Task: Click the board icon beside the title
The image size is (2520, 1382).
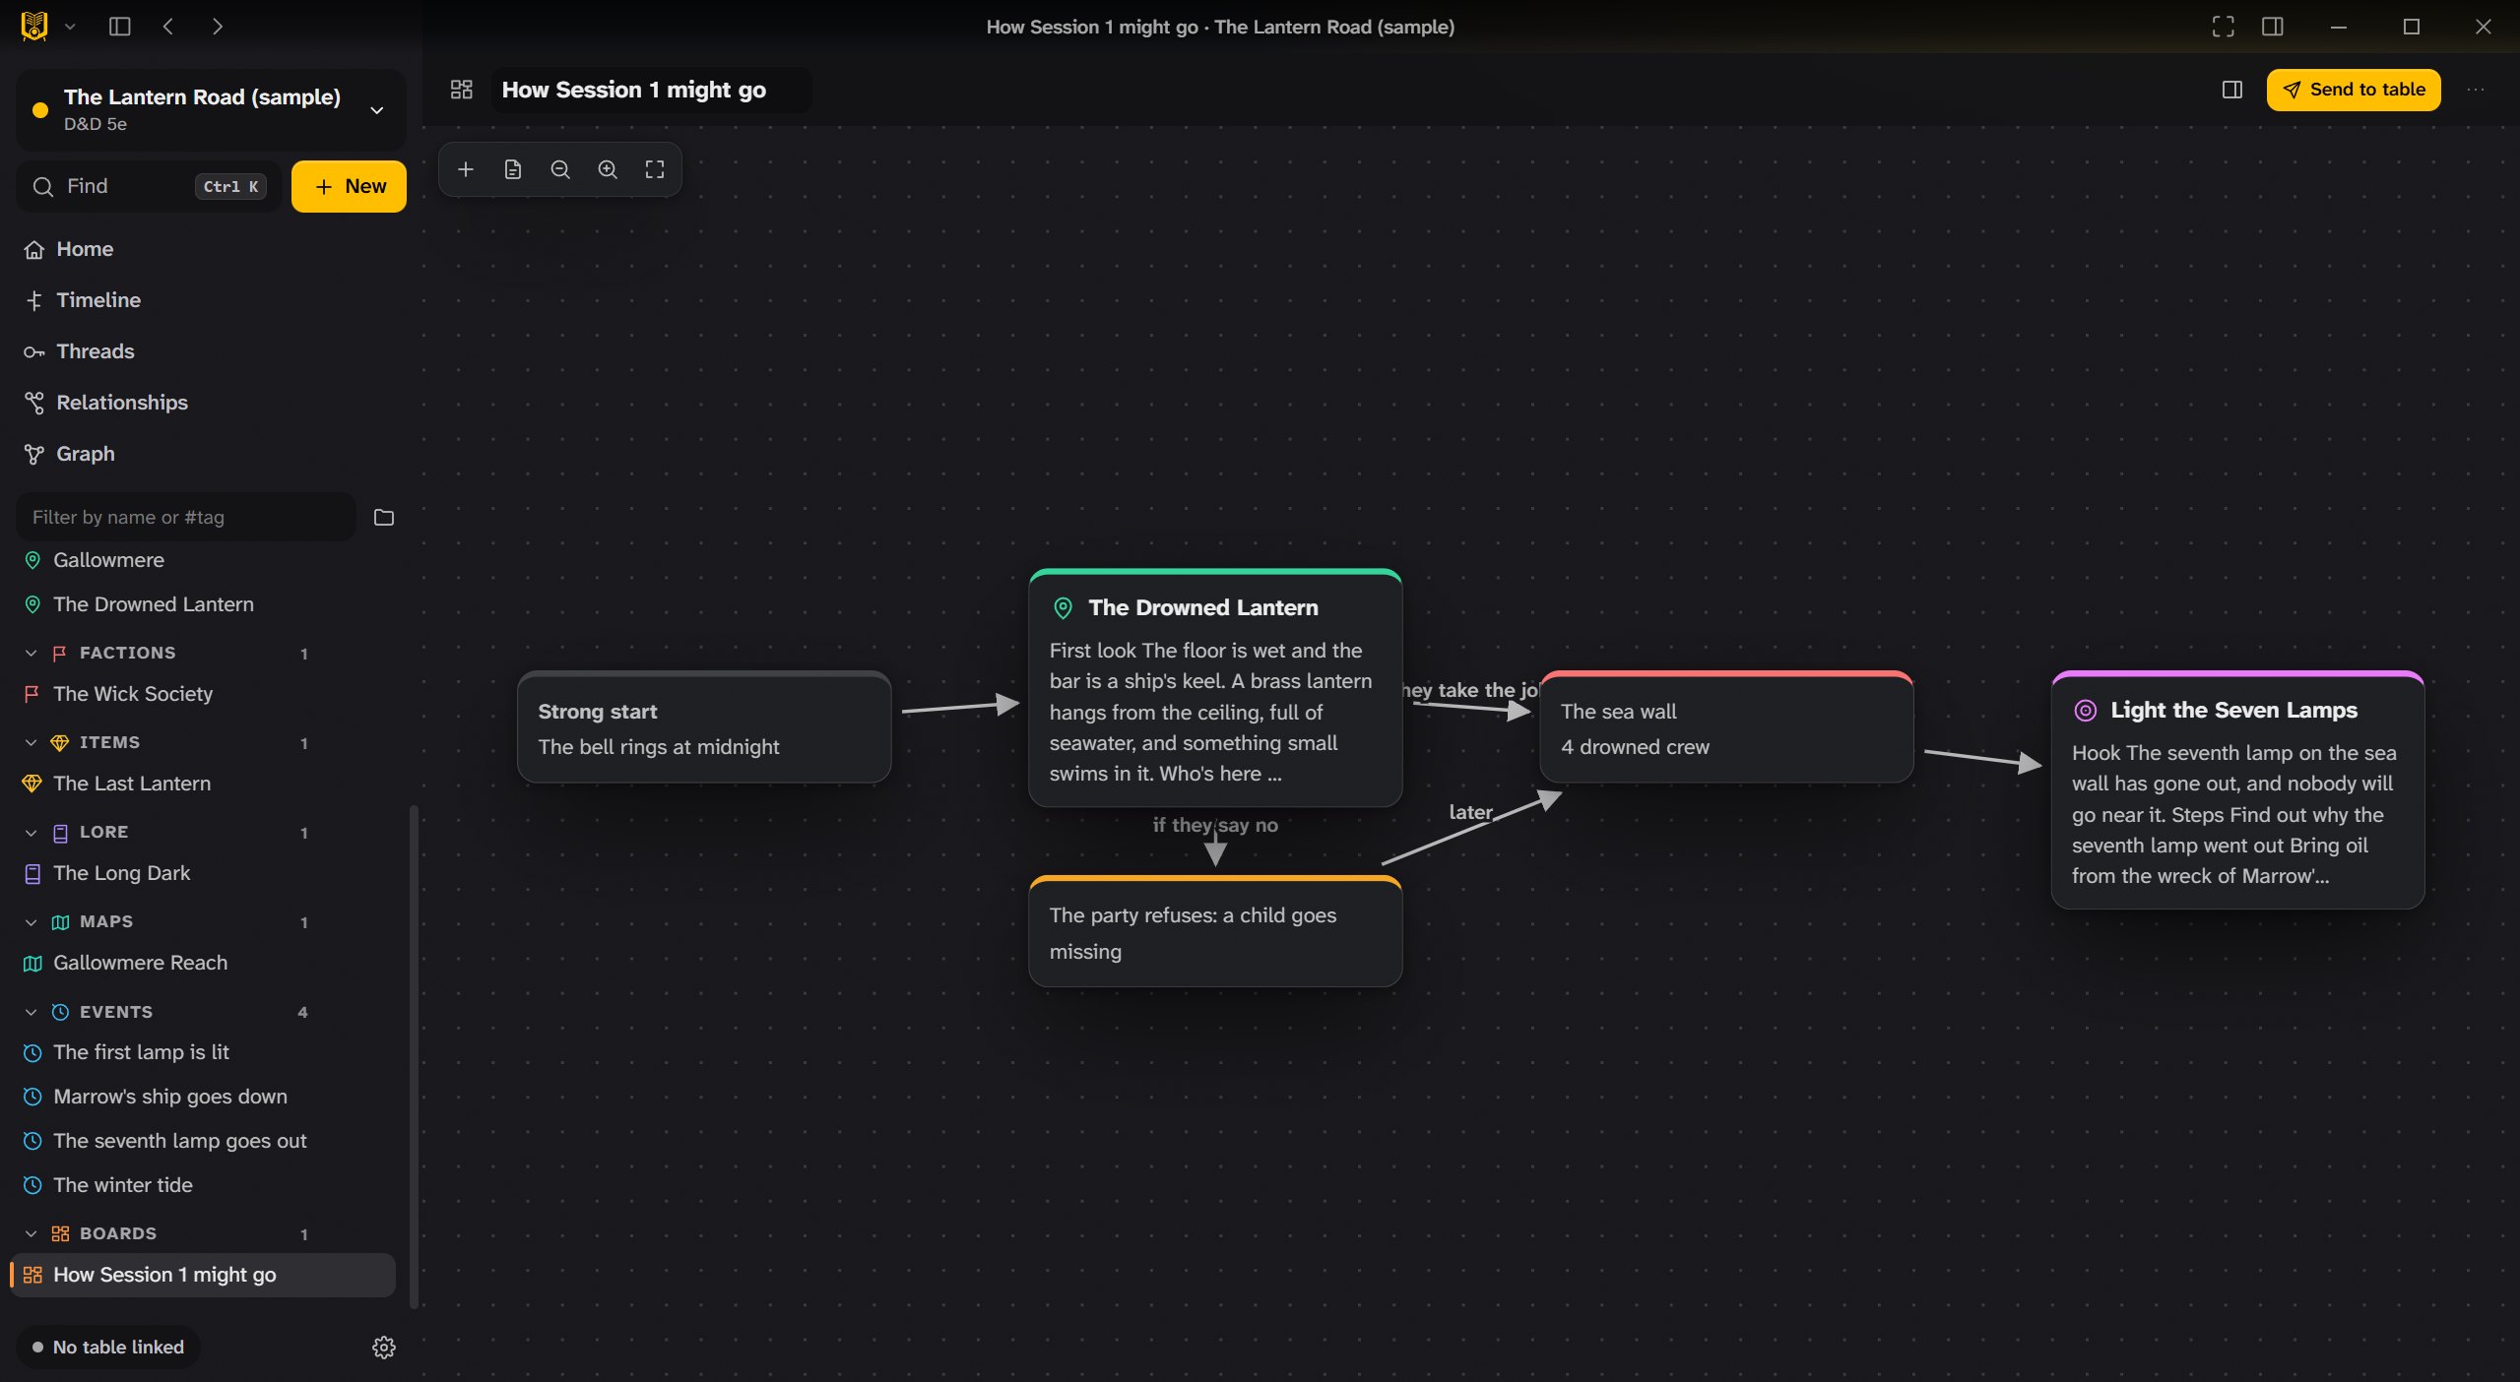Action: pyautogui.click(x=462, y=90)
